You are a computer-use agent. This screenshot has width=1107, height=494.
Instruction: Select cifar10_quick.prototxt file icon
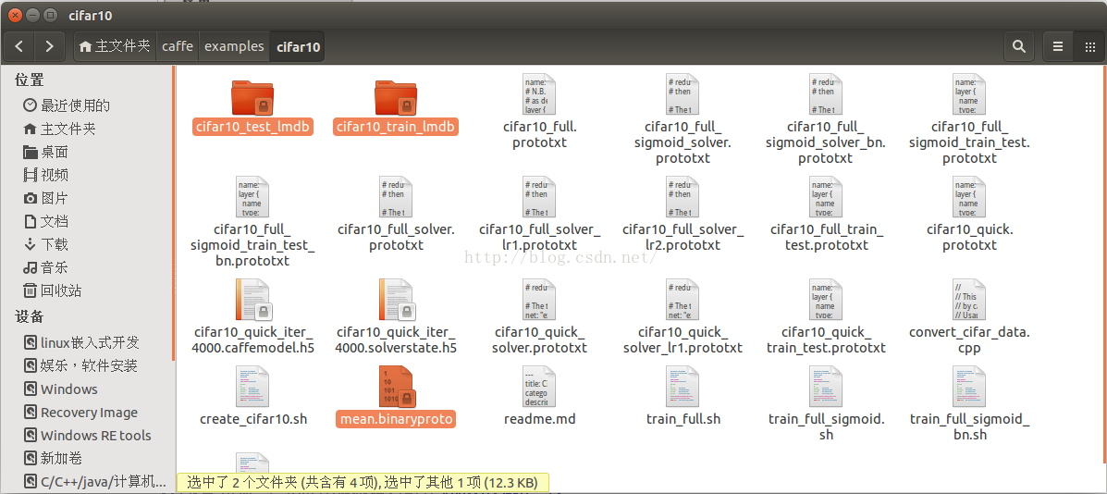click(968, 197)
